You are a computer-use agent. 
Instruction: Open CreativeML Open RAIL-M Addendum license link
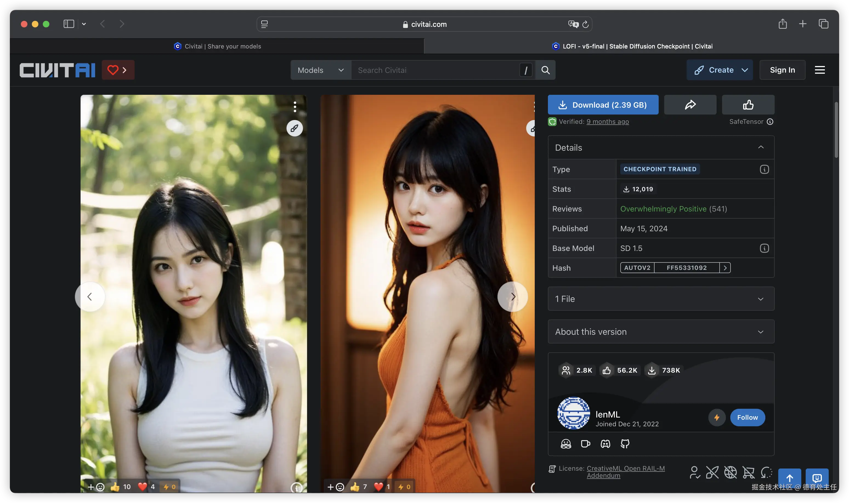(626, 468)
